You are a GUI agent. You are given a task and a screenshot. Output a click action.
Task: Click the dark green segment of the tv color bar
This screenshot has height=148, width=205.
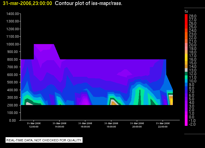[186, 74]
